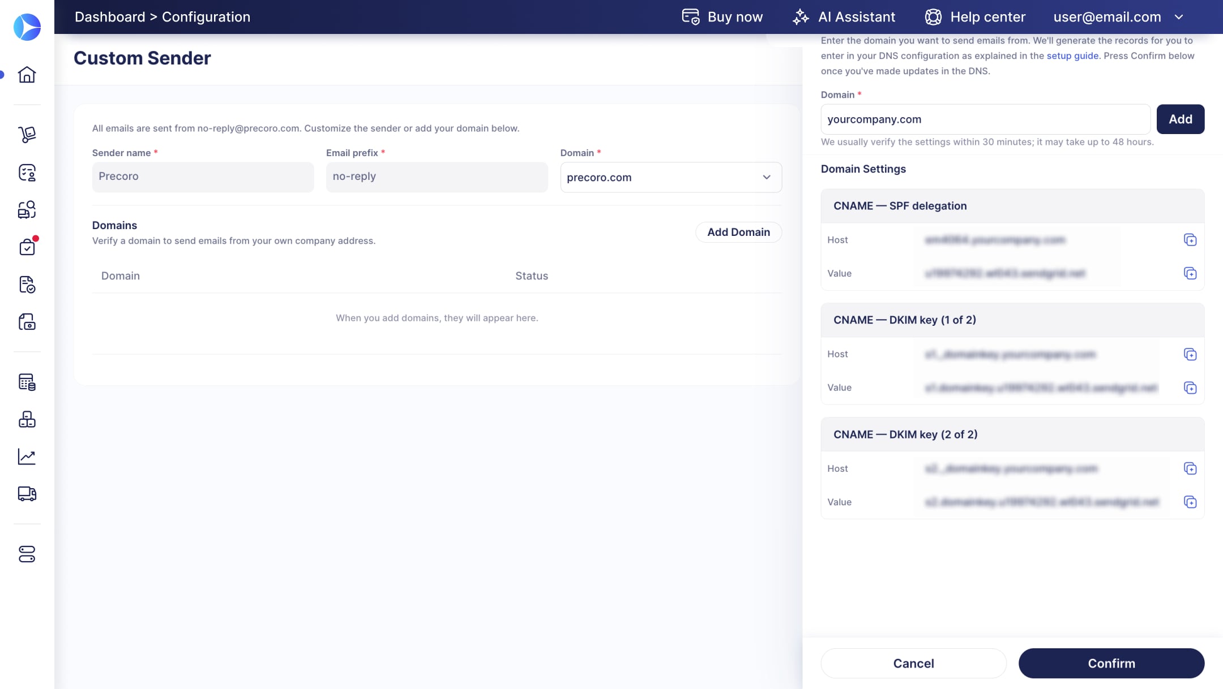The width and height of the screenshot is (1223, 689).
Task: Click the Add Domain button
Action: tap(738, 232)
